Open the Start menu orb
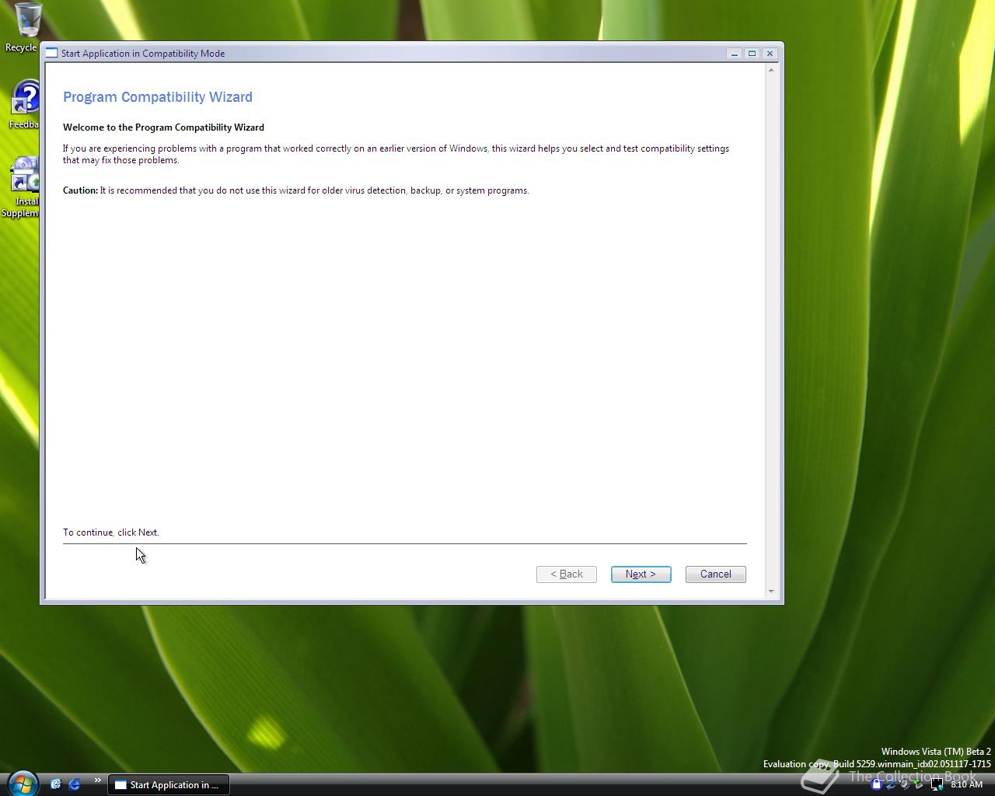The width and height of the screenshot is (995, 796). (23, 784)
